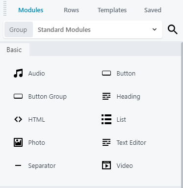This screenshot has width=183, height=188.
Task: Switch to the Modules tab
Action: (31, 10)
